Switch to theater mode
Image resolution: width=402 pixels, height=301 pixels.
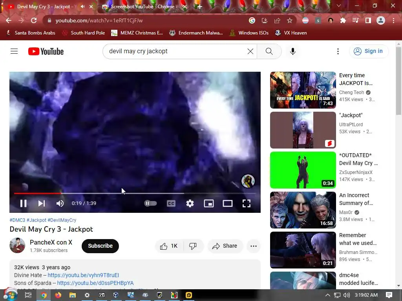pos(228,203)
